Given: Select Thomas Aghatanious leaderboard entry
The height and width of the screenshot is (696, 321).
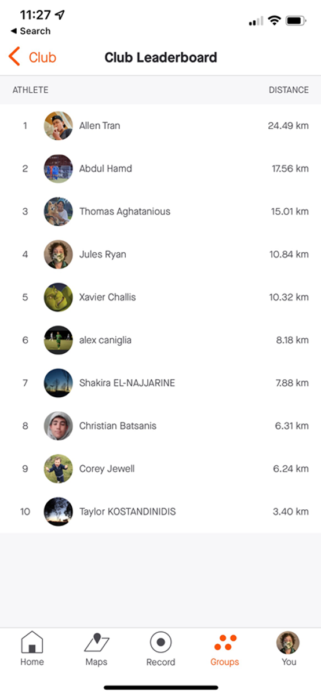Looking at the screenshot, I should point(160,212).
